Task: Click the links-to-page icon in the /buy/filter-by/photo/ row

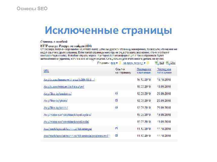Action: (117, 100)
